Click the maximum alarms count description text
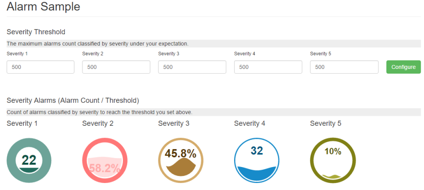 pos(98,44)
